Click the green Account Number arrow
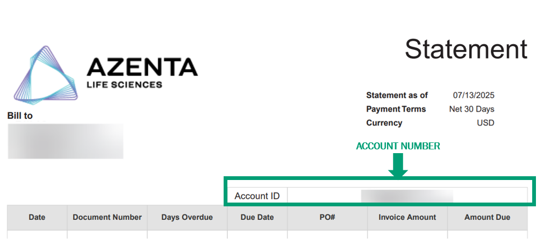The image size is (551, 252). (x=398, y=165)
